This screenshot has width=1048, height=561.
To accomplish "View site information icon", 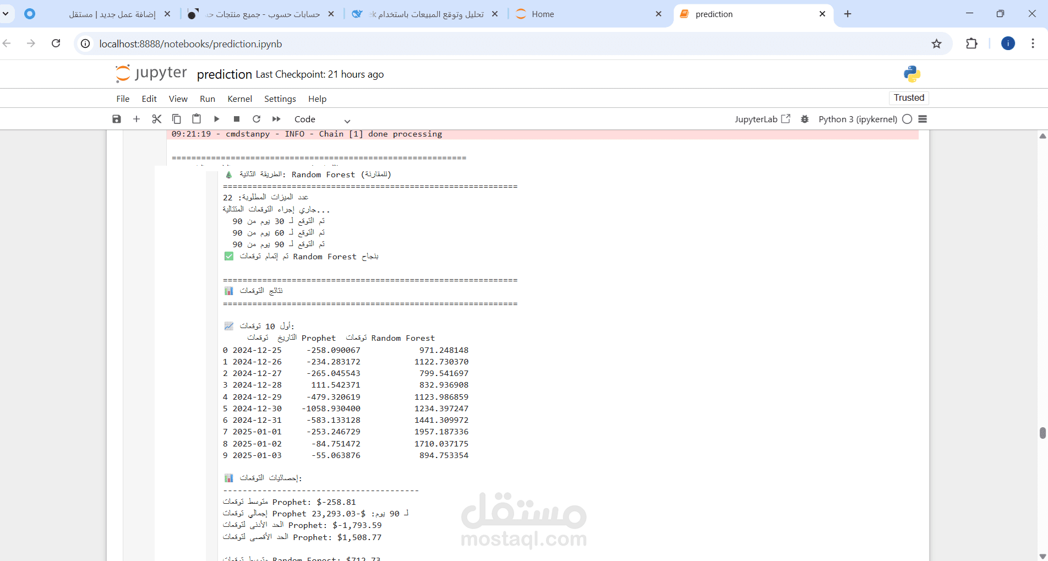I will point(85,43).
